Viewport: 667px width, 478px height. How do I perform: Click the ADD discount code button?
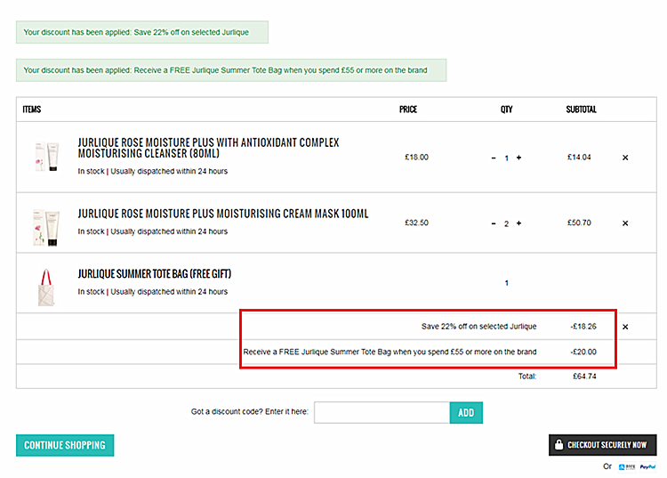(x=466, y=412)
